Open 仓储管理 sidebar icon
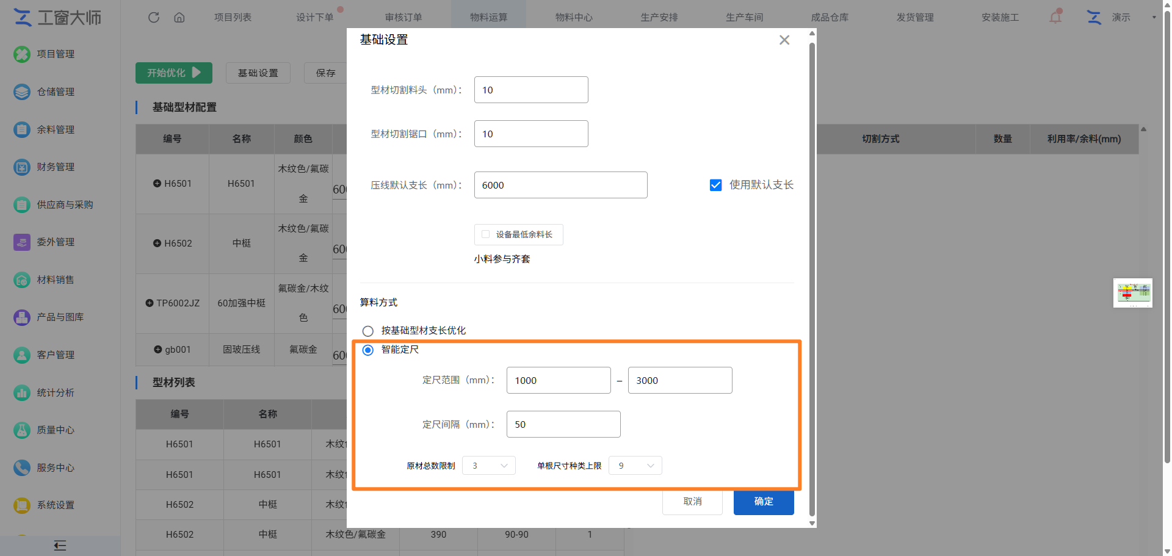The height and width of the screenshot is (556, 1172). (x=22, y=92)
